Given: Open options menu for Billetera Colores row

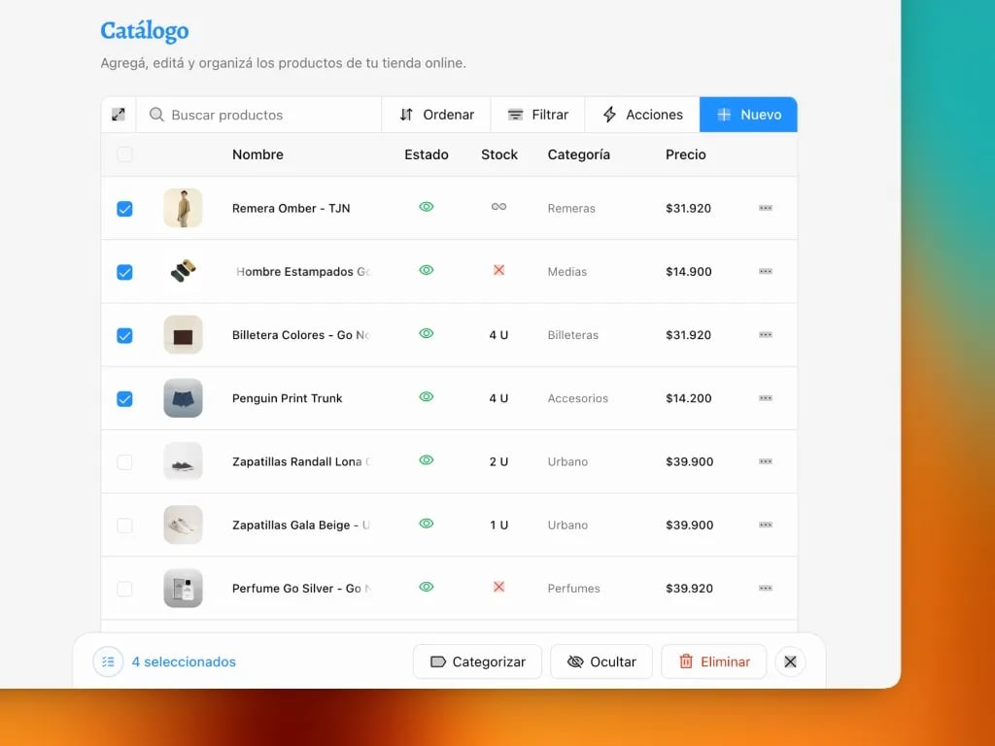Looking at the screenshot, I should [766, 335].
